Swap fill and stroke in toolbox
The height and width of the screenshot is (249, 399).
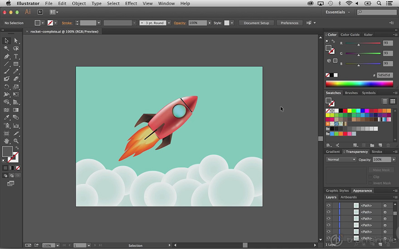(17, 148)
